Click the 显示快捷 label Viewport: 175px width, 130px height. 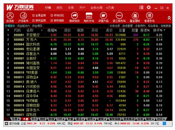[x=14, y=123]
